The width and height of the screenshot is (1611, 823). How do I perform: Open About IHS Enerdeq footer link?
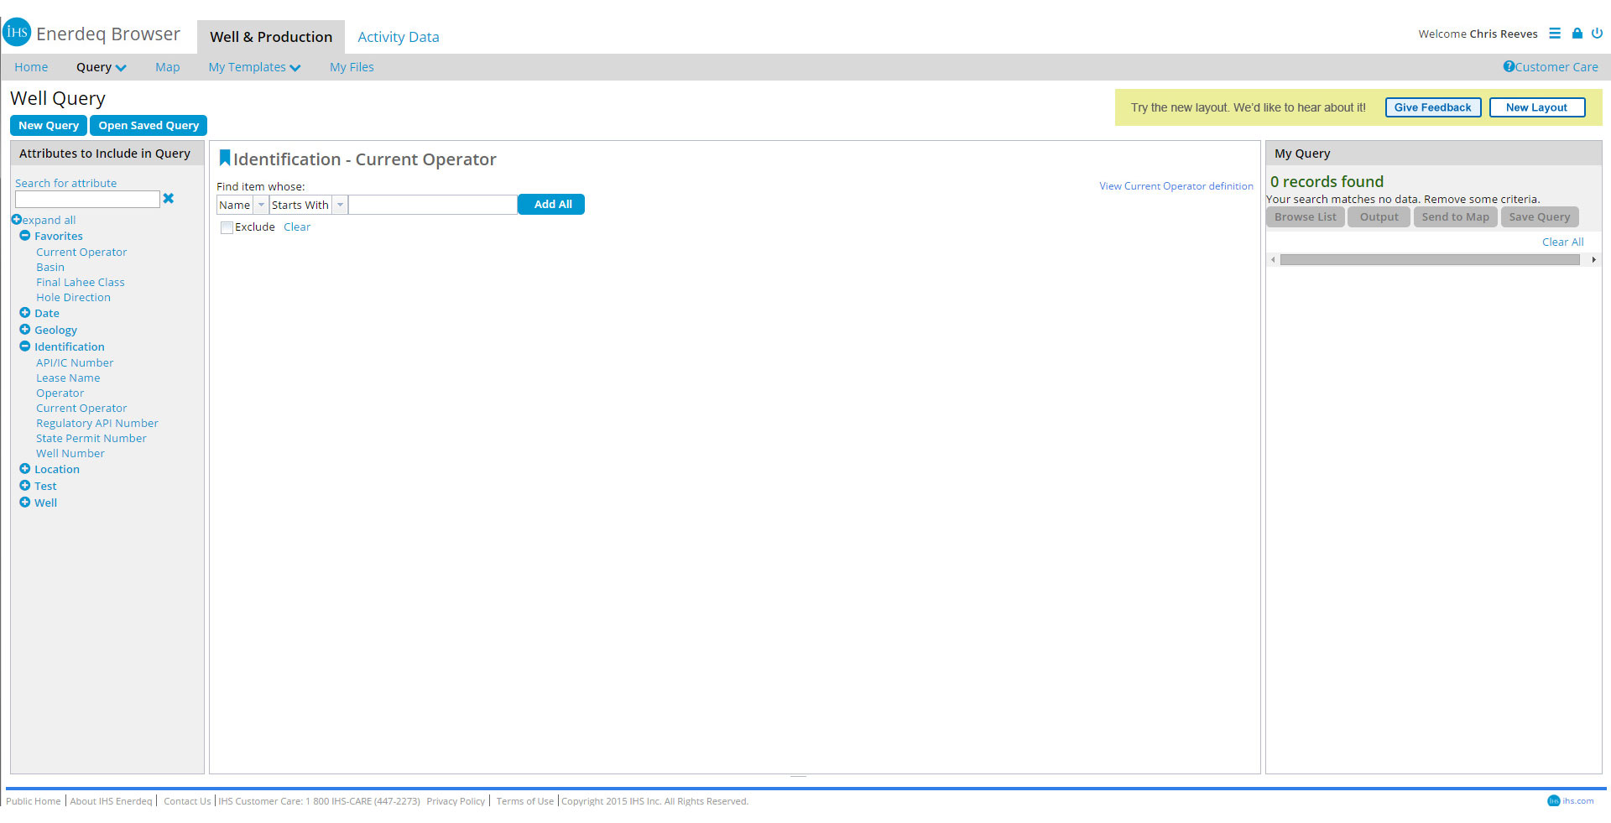coord(111,801)
